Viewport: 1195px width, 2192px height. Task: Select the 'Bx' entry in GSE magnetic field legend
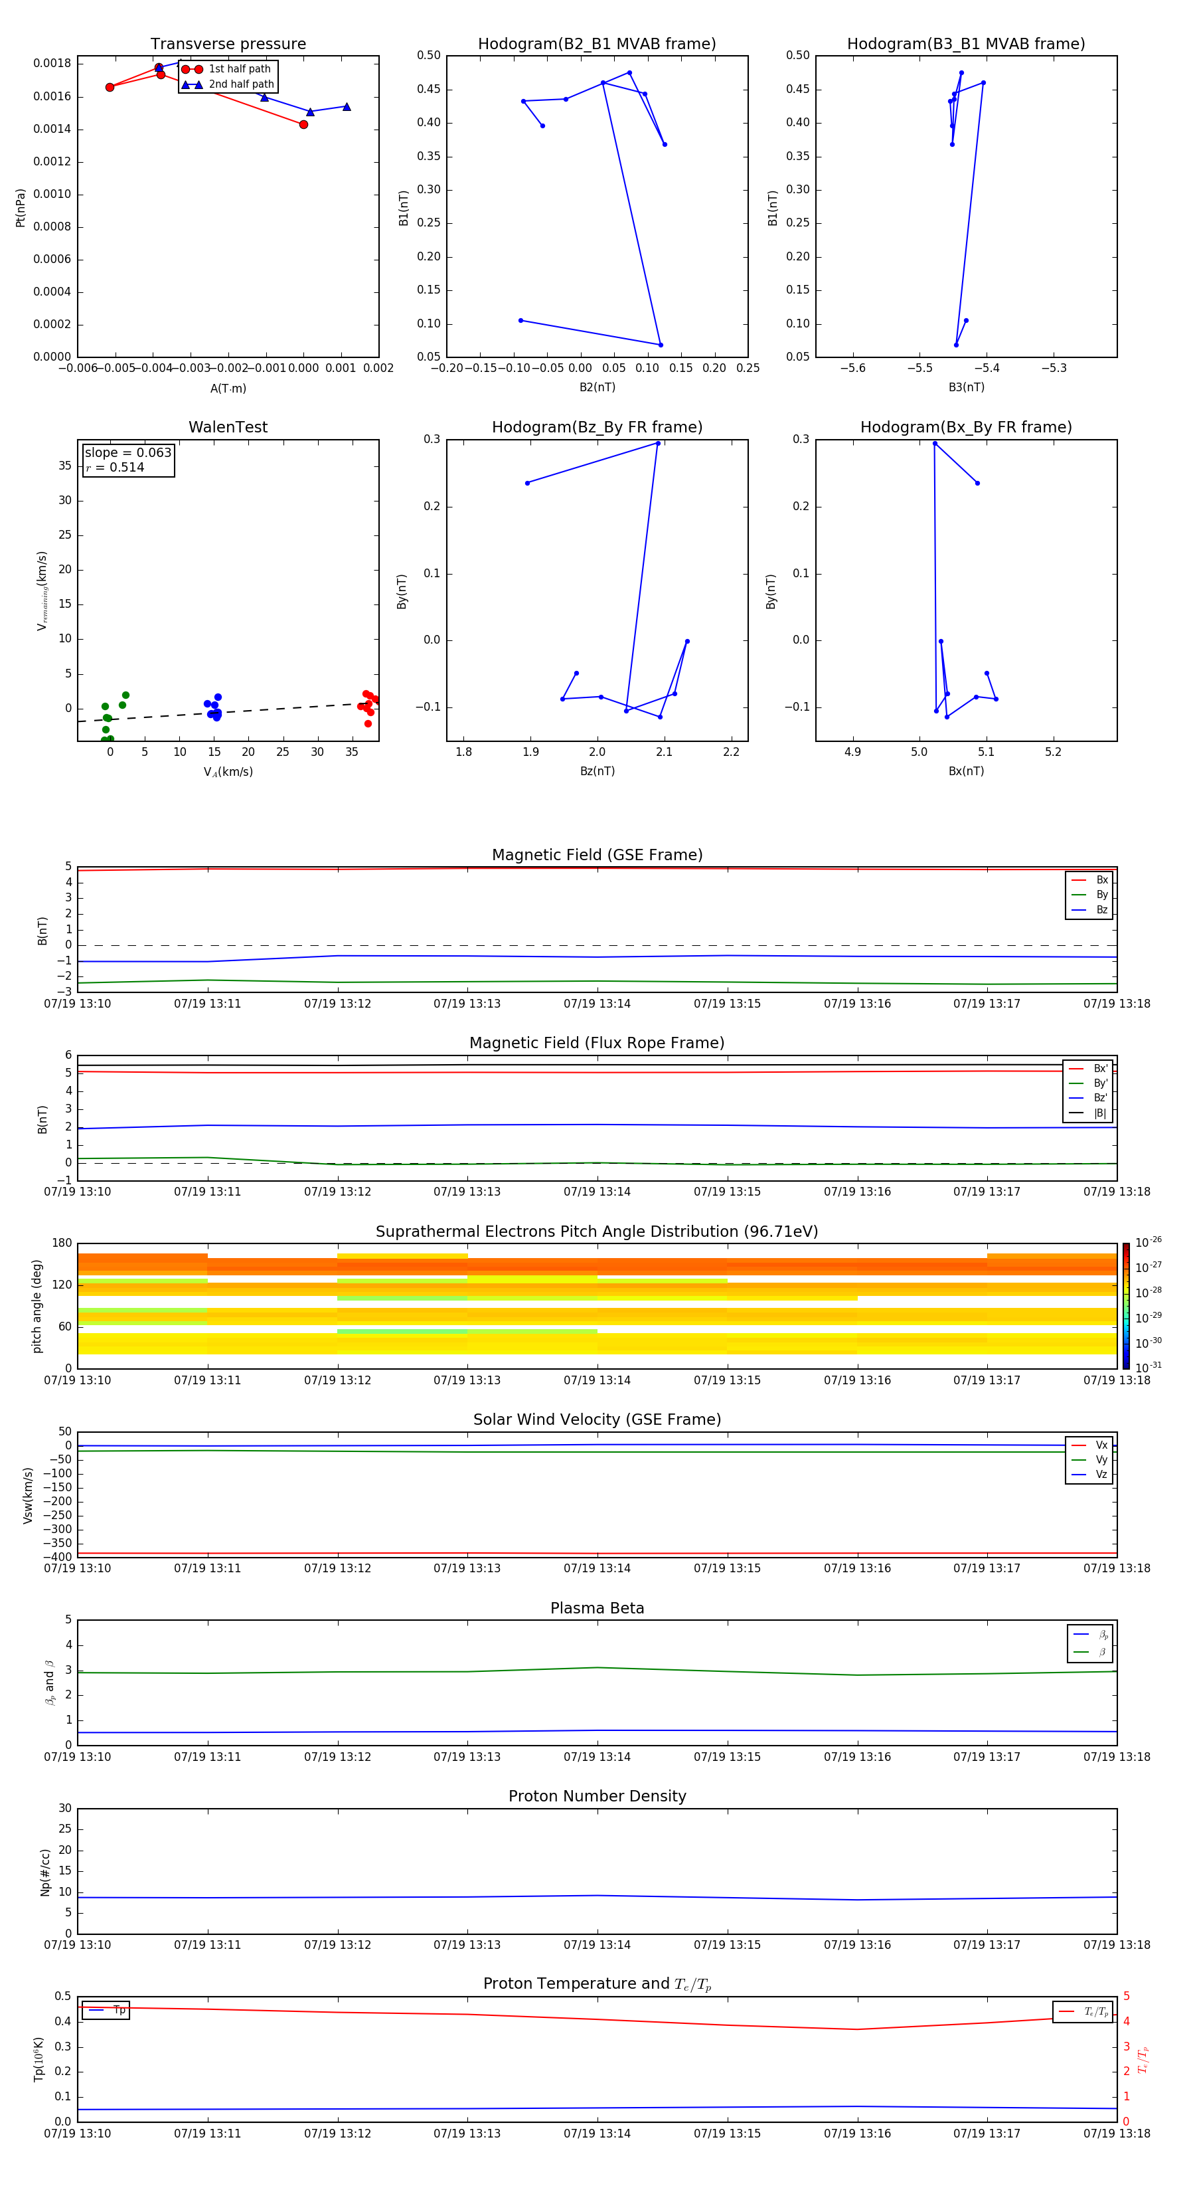pyautogui.click(x=1089, y=880)
